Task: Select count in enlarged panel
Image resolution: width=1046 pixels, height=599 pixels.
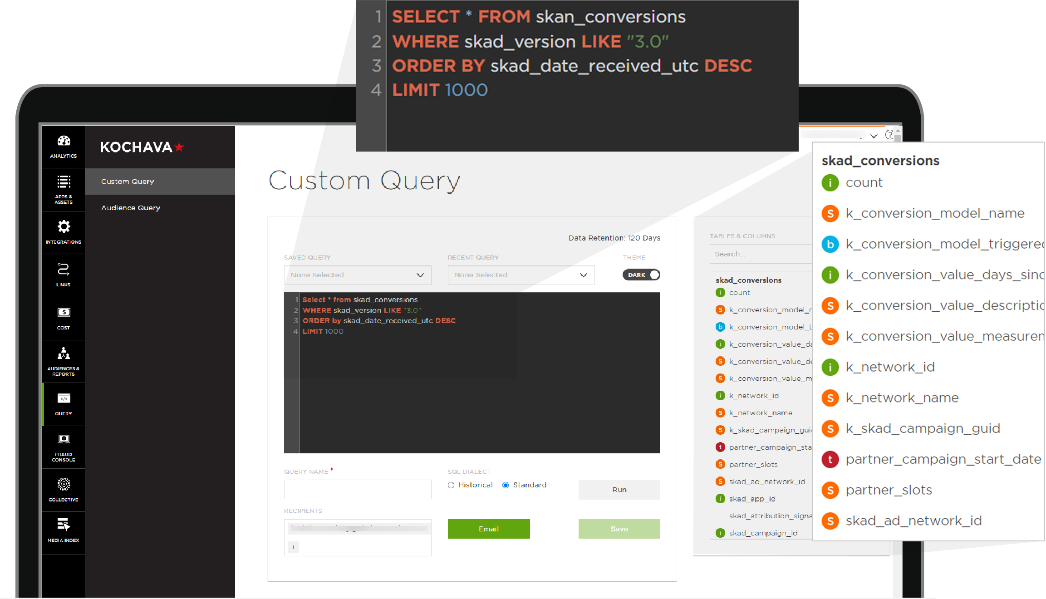Action: (864, 182)
